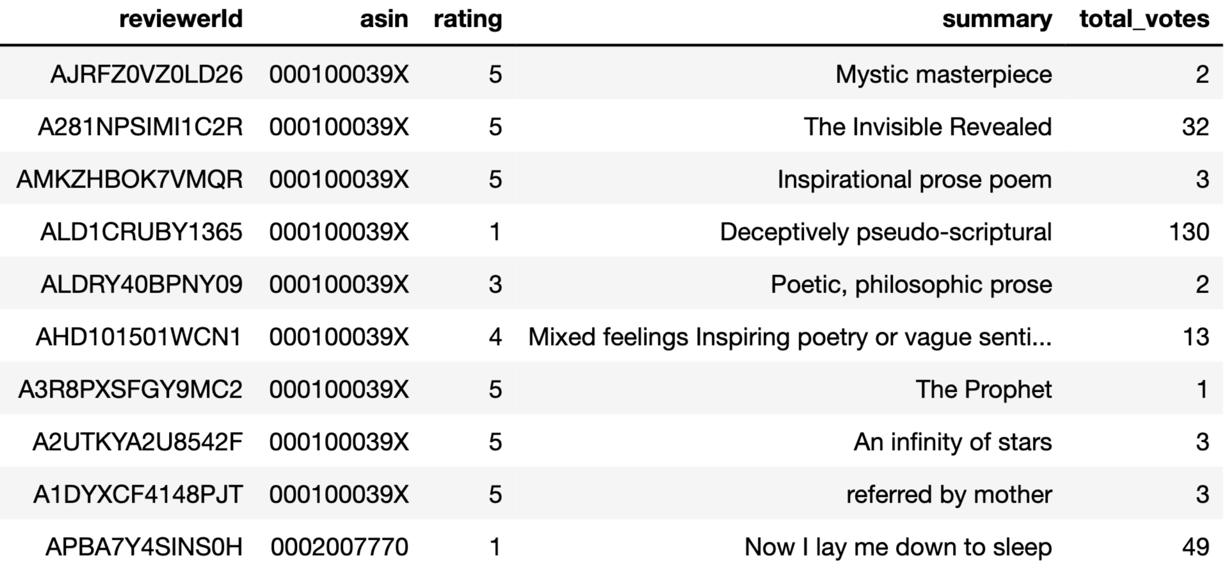Select the 'Poetic, philosophic prose' cell
Image resolution: width=1225 pixels, height=570 pixels.
pos(911,284)
